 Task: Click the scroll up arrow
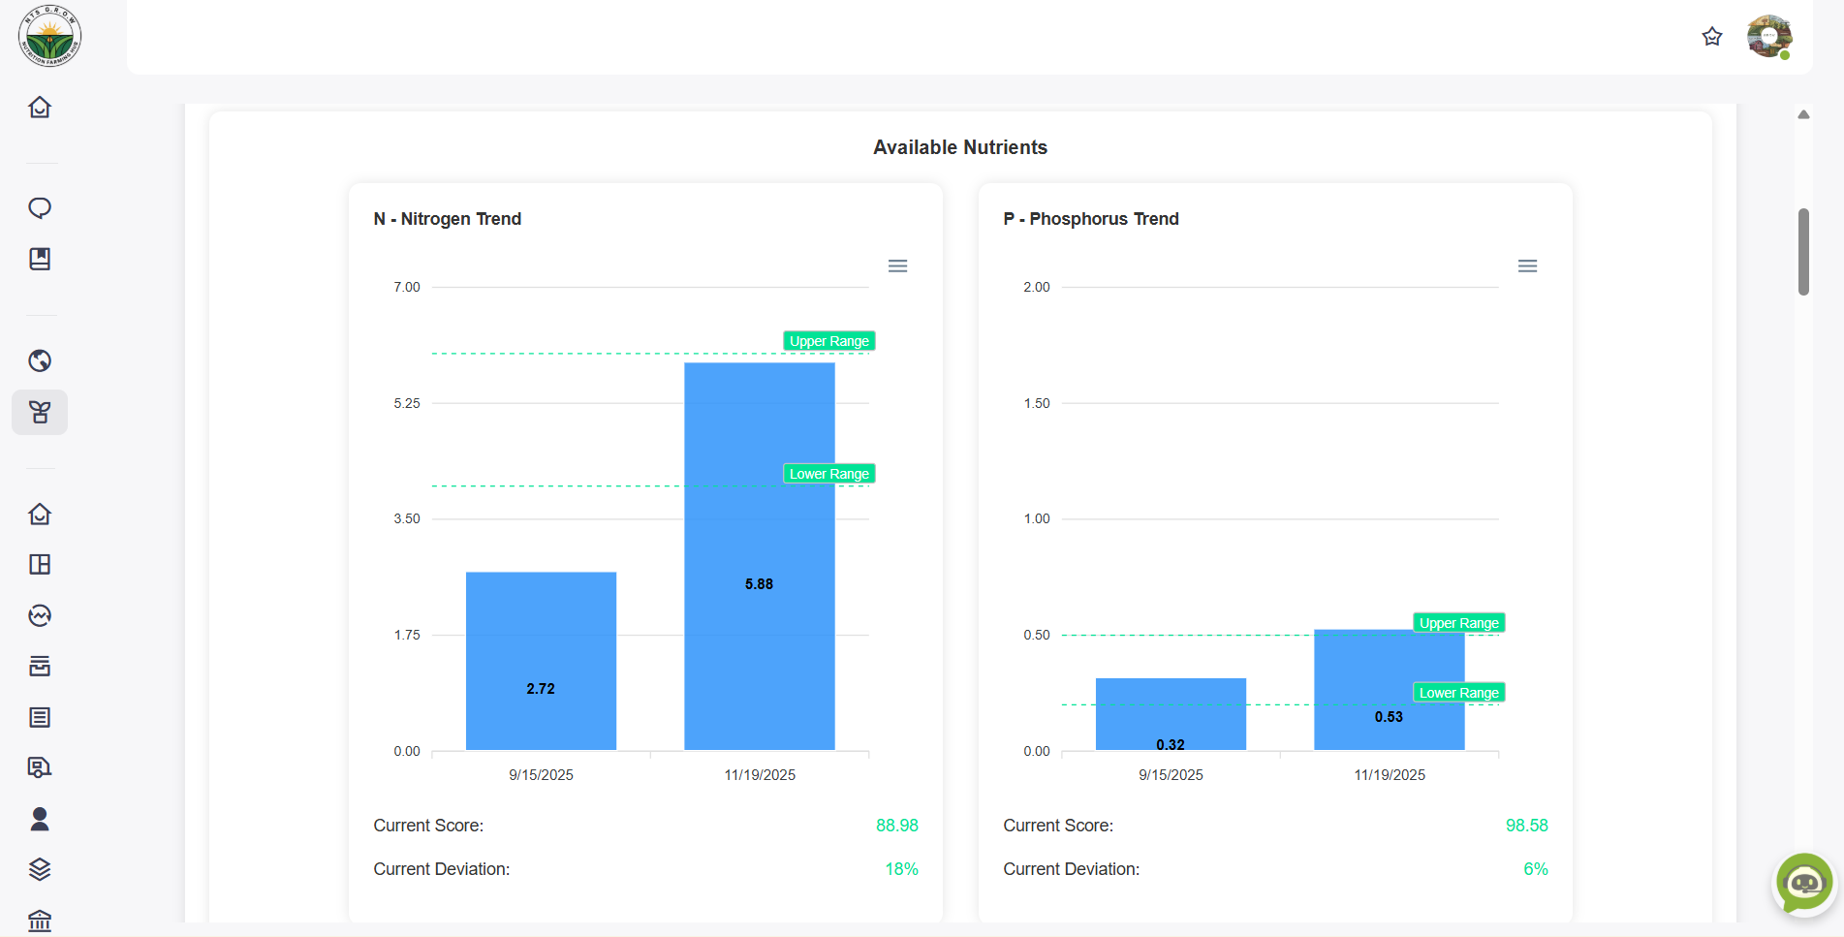pos(1803,114)
